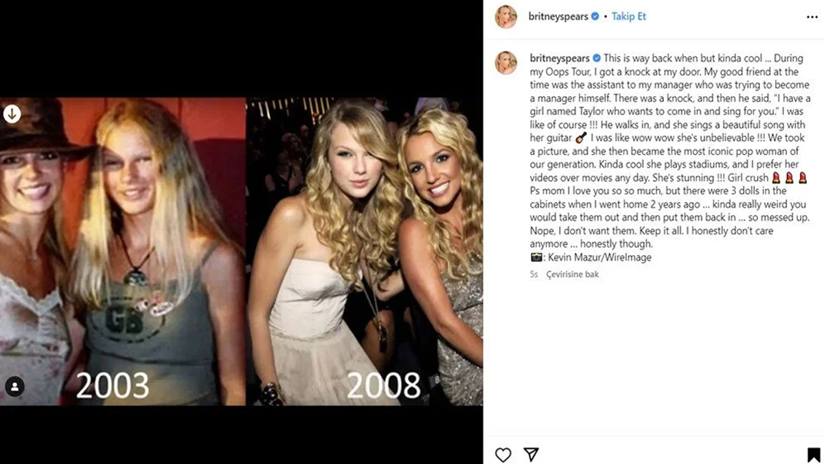Show tagged people icon on the photo
The image size is (824, 464).
pos(14,386)
